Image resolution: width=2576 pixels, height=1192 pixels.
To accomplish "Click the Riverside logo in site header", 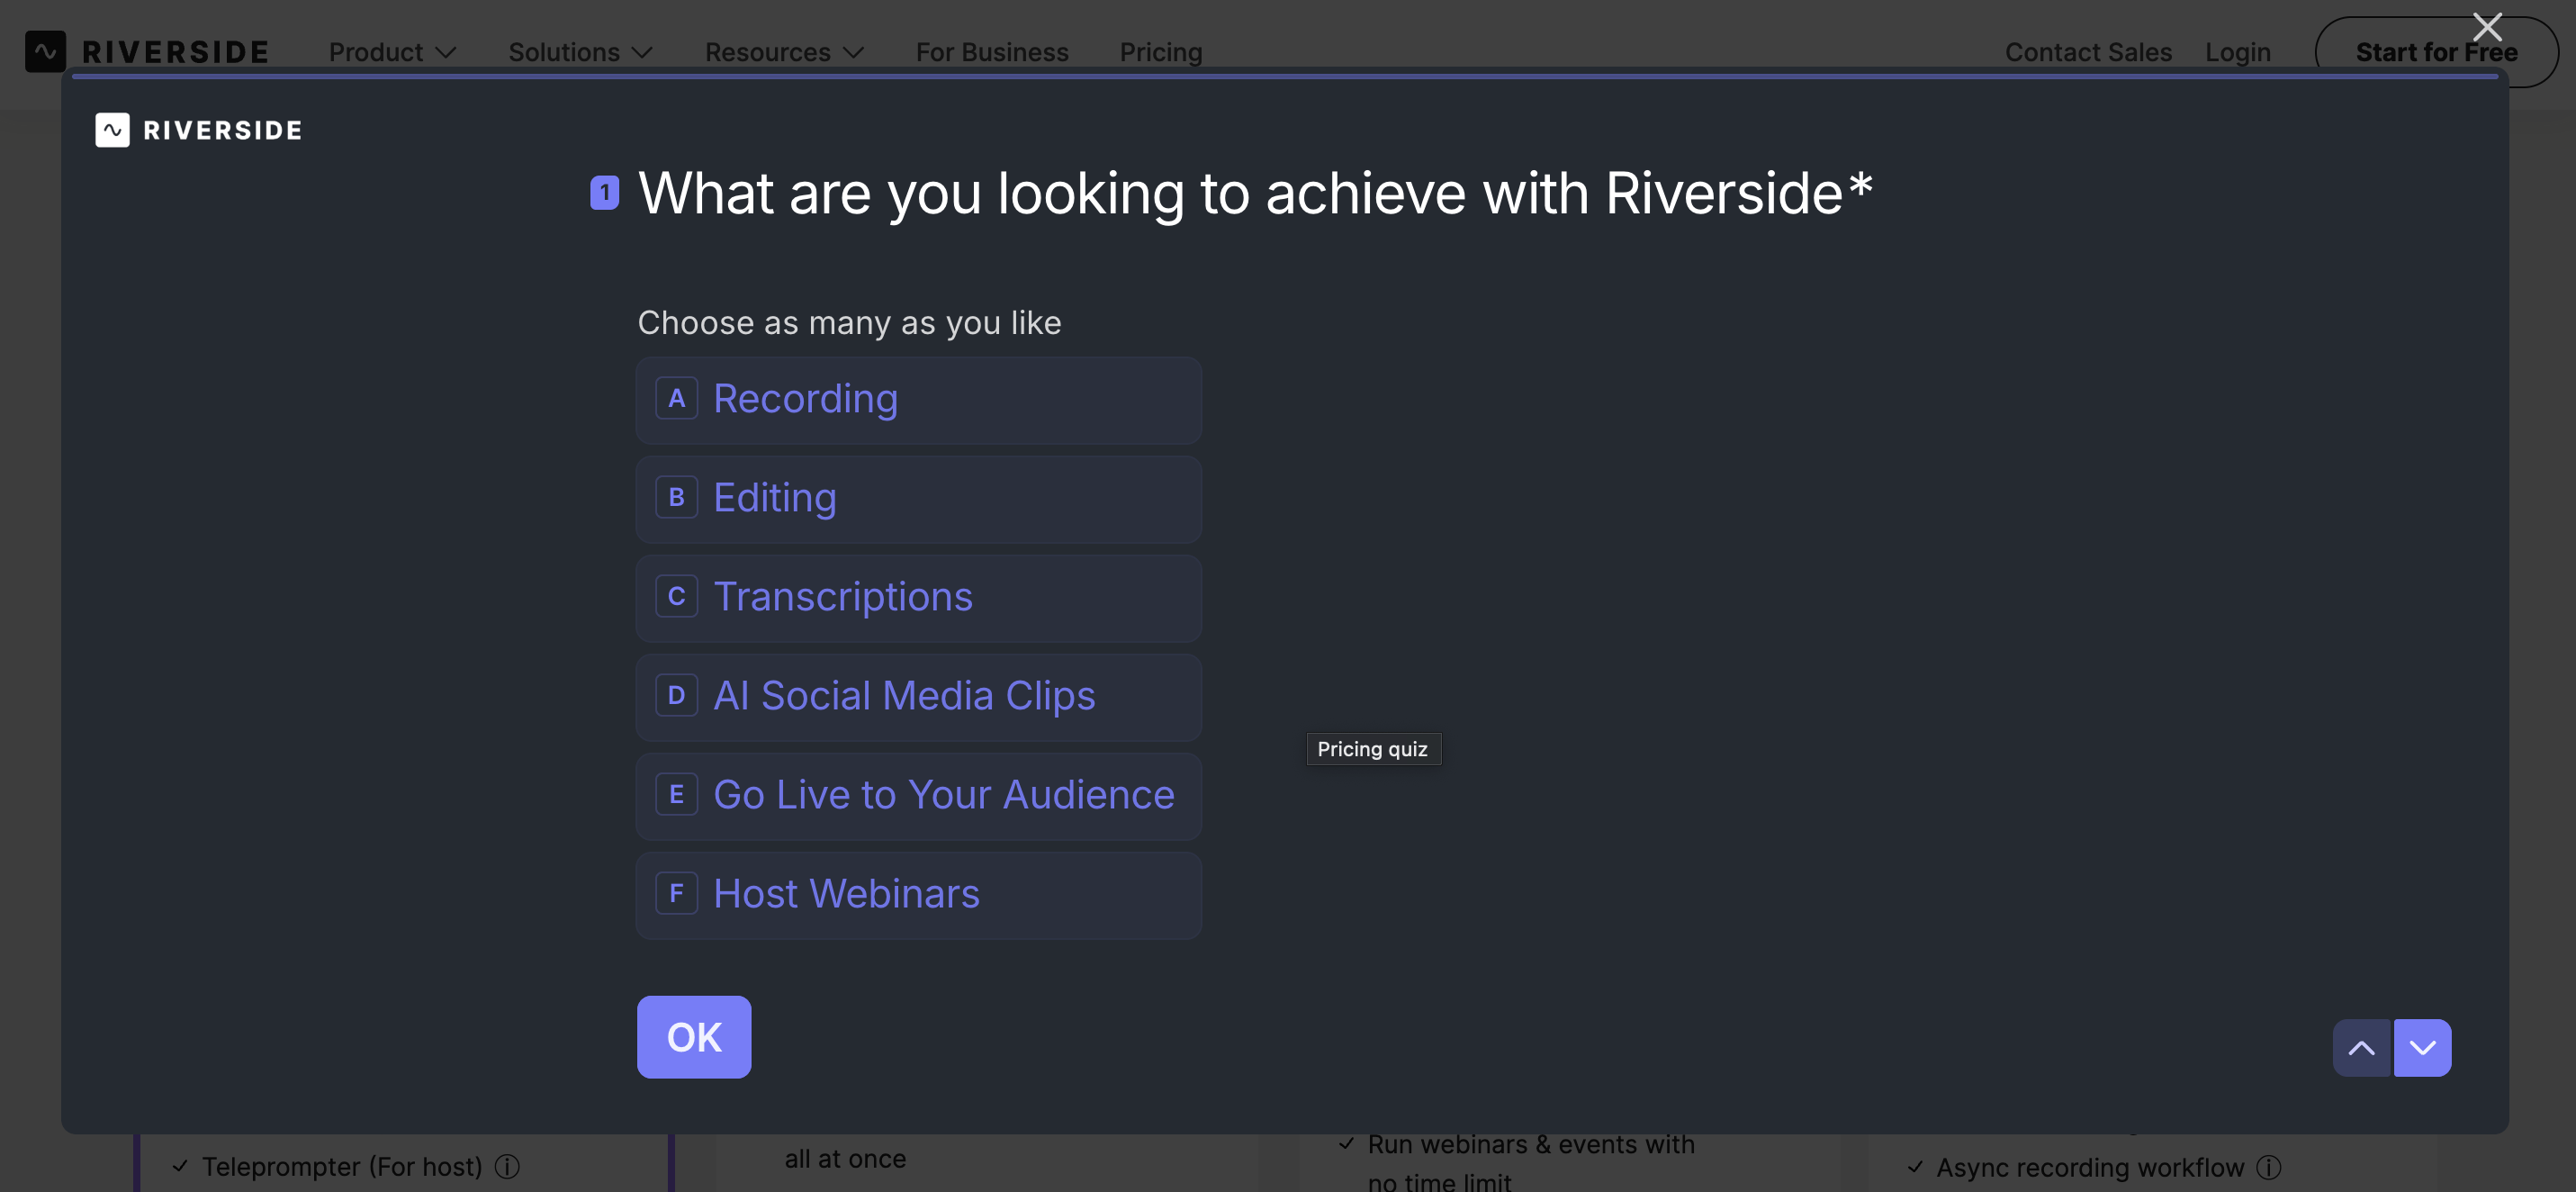I will point(147,51).
